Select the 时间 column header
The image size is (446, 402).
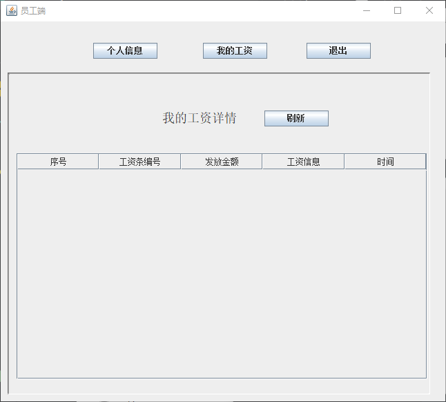(x=385, y=162)
